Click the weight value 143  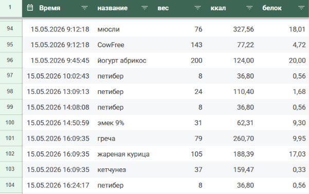[x=196, y=45]
